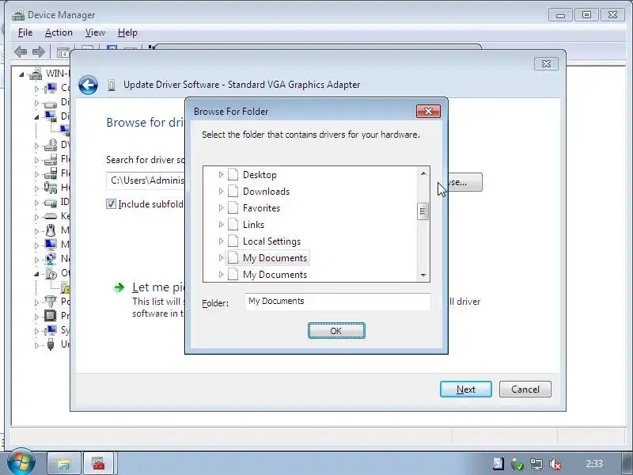Viewport: 633px width, 475px height.
Task: Select the WIN- root computer icon
Action: pos(36,74)
